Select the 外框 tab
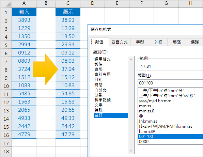The width and height of the screenshot is (203, 157). [x=158, y=42]
